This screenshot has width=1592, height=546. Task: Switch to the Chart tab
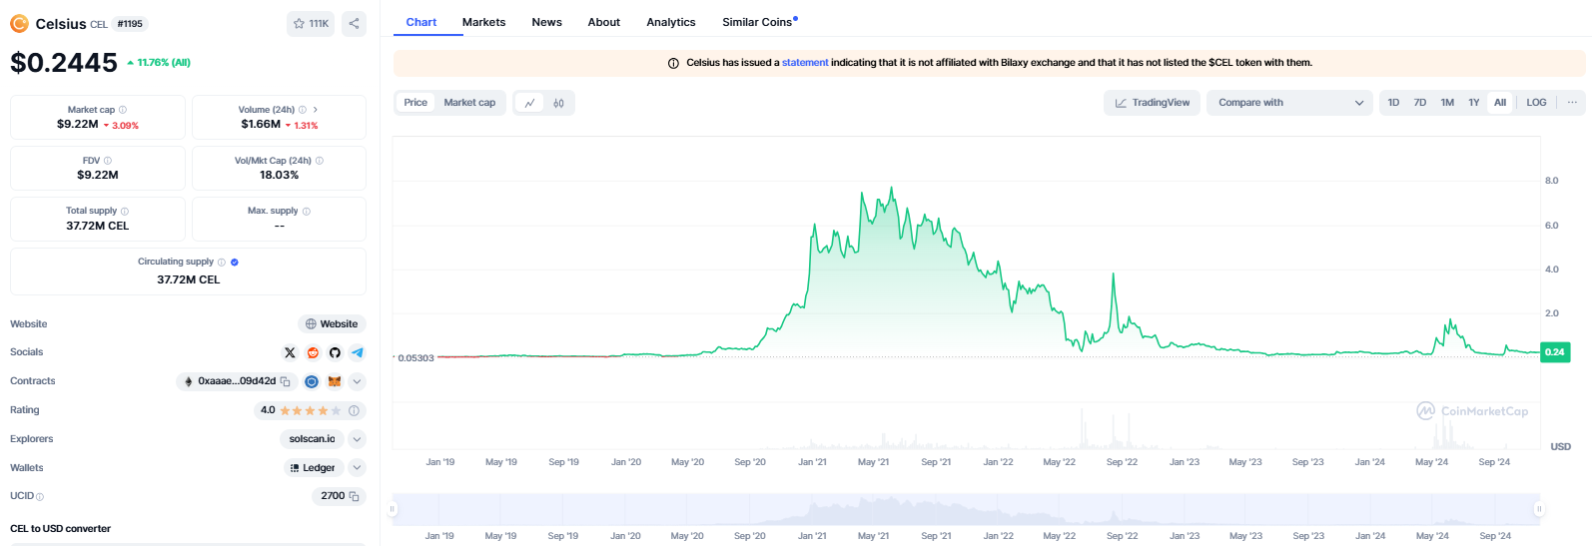(421, 22)
